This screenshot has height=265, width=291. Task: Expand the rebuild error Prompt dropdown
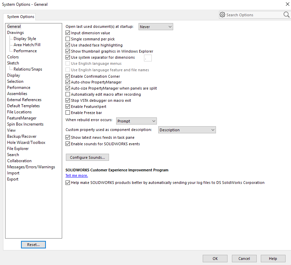[x=136, y=121]
